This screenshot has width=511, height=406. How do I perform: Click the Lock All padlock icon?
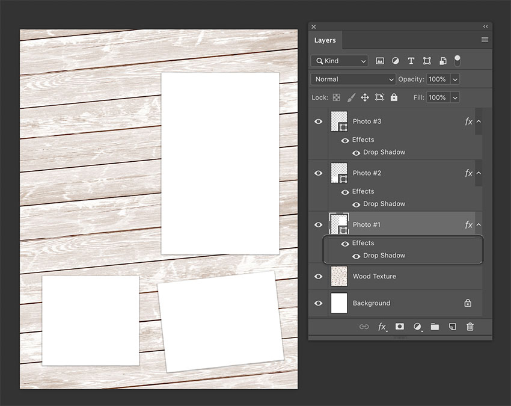pyautogui.click(x=394, y=97)
